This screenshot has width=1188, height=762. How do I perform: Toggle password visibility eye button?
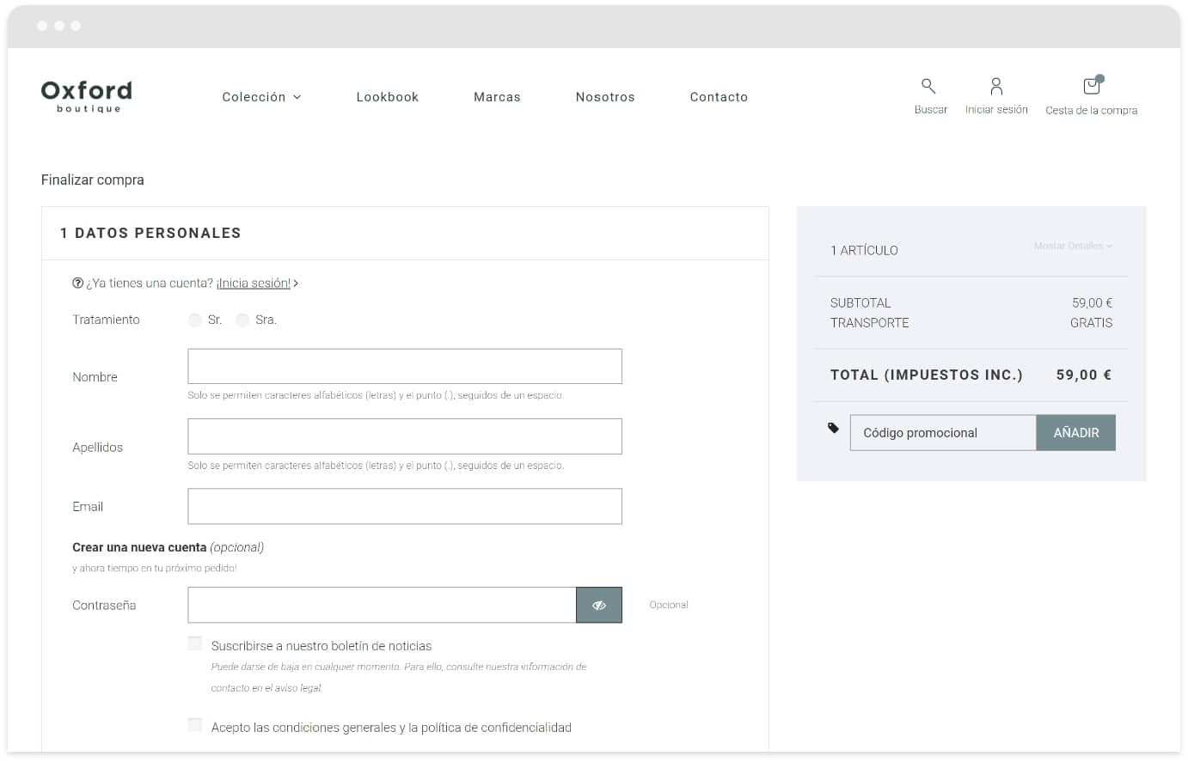[x=599, y=605]
